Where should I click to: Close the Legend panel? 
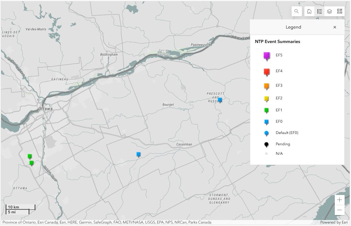click(x=335, y=27)
